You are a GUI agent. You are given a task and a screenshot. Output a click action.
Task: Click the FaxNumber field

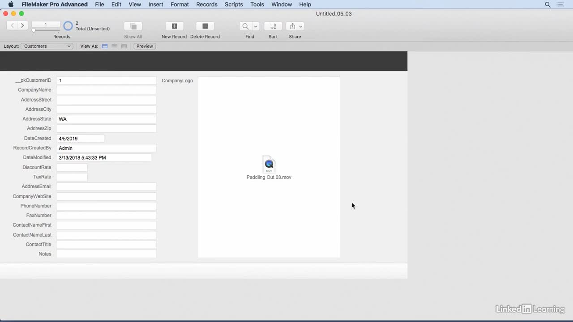click(106, 216)
